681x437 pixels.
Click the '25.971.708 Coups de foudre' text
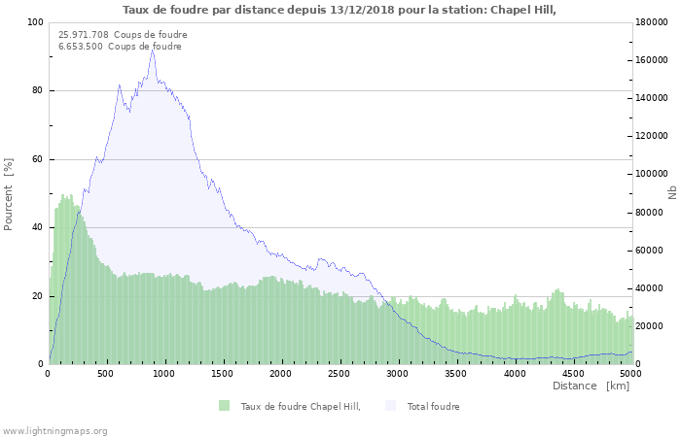[123, 34]
